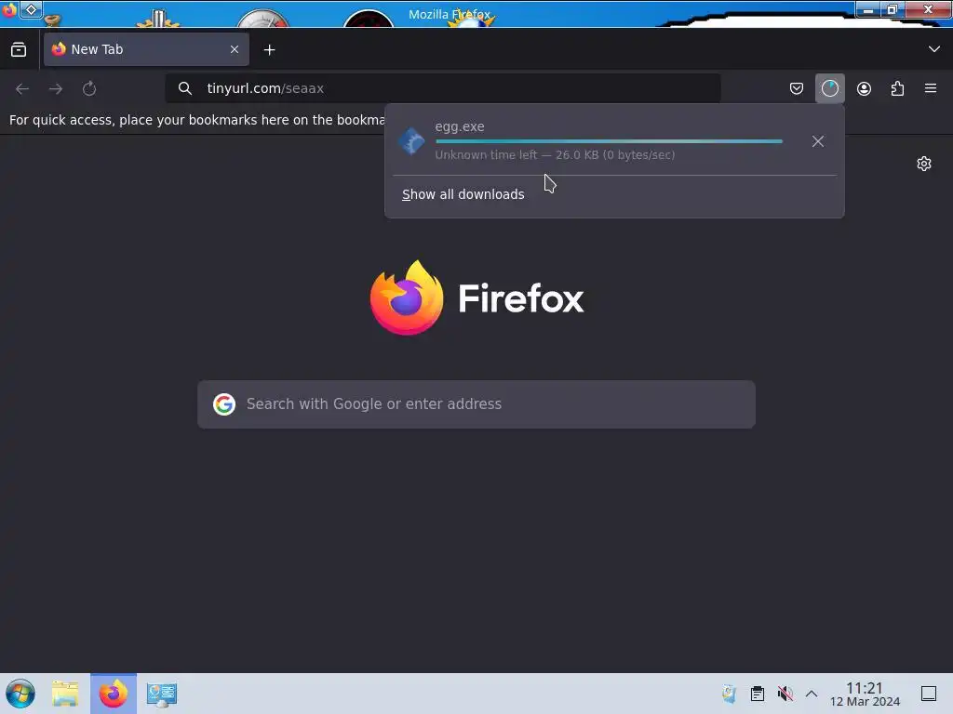Toggle the Downloads panel button
The height and width of the screenshot is (714, 953).
pyautogui.click(x=829, y=88)
